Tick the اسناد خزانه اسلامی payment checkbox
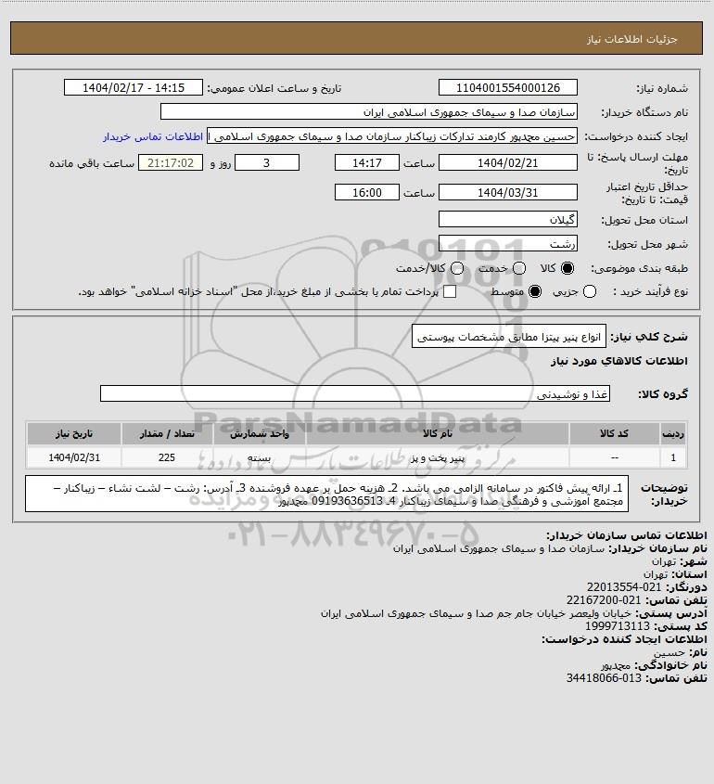Viewport: 714px width, 784px height. coord(450,291)
